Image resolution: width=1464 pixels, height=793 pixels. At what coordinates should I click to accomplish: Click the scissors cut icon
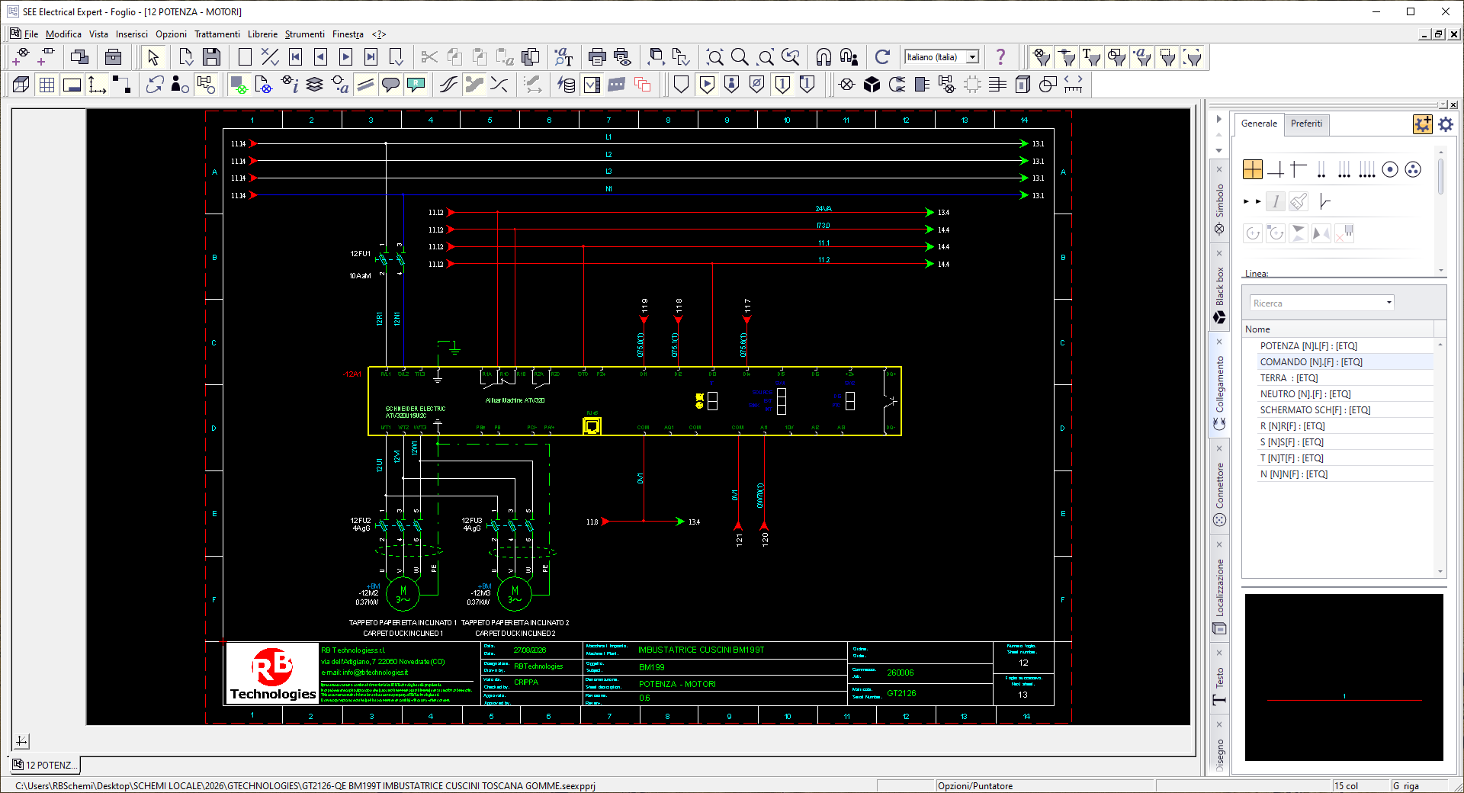click(x=429, y=57)
